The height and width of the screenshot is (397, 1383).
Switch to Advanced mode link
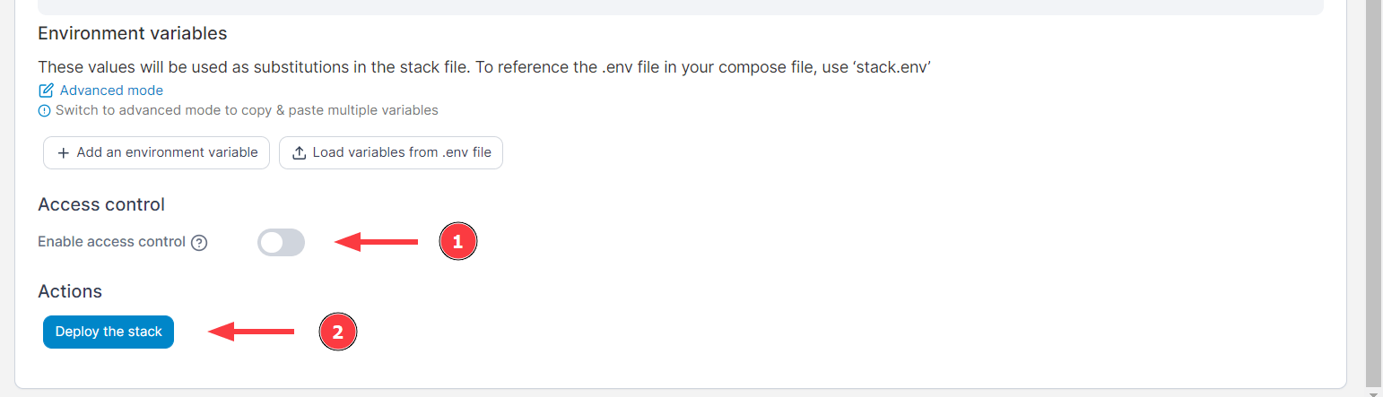[x=111, y=91]
